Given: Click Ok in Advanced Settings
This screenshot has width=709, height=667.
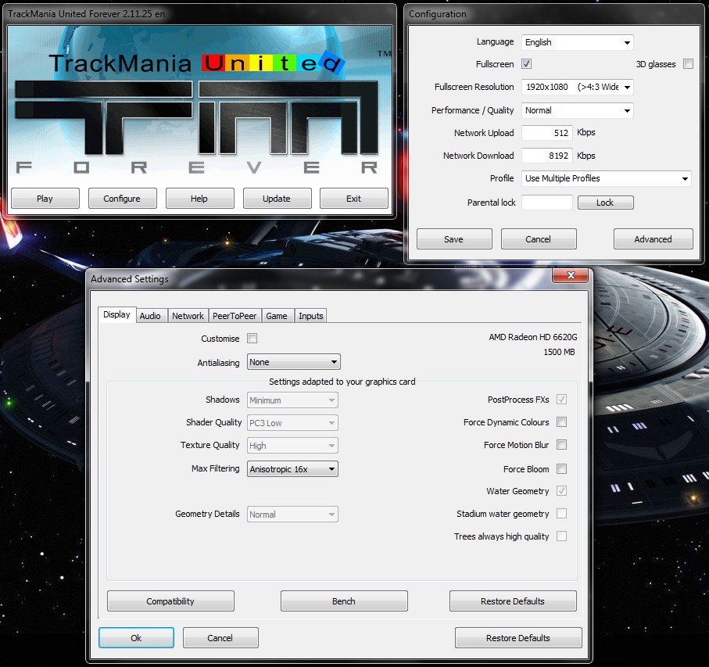Looking at the screenshot, I should [136, 637].
